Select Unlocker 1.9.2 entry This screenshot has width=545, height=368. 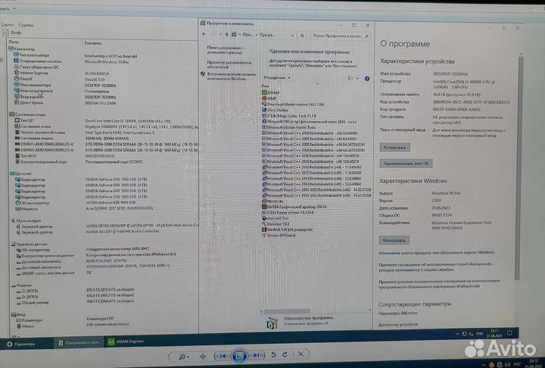coord(276,224)
